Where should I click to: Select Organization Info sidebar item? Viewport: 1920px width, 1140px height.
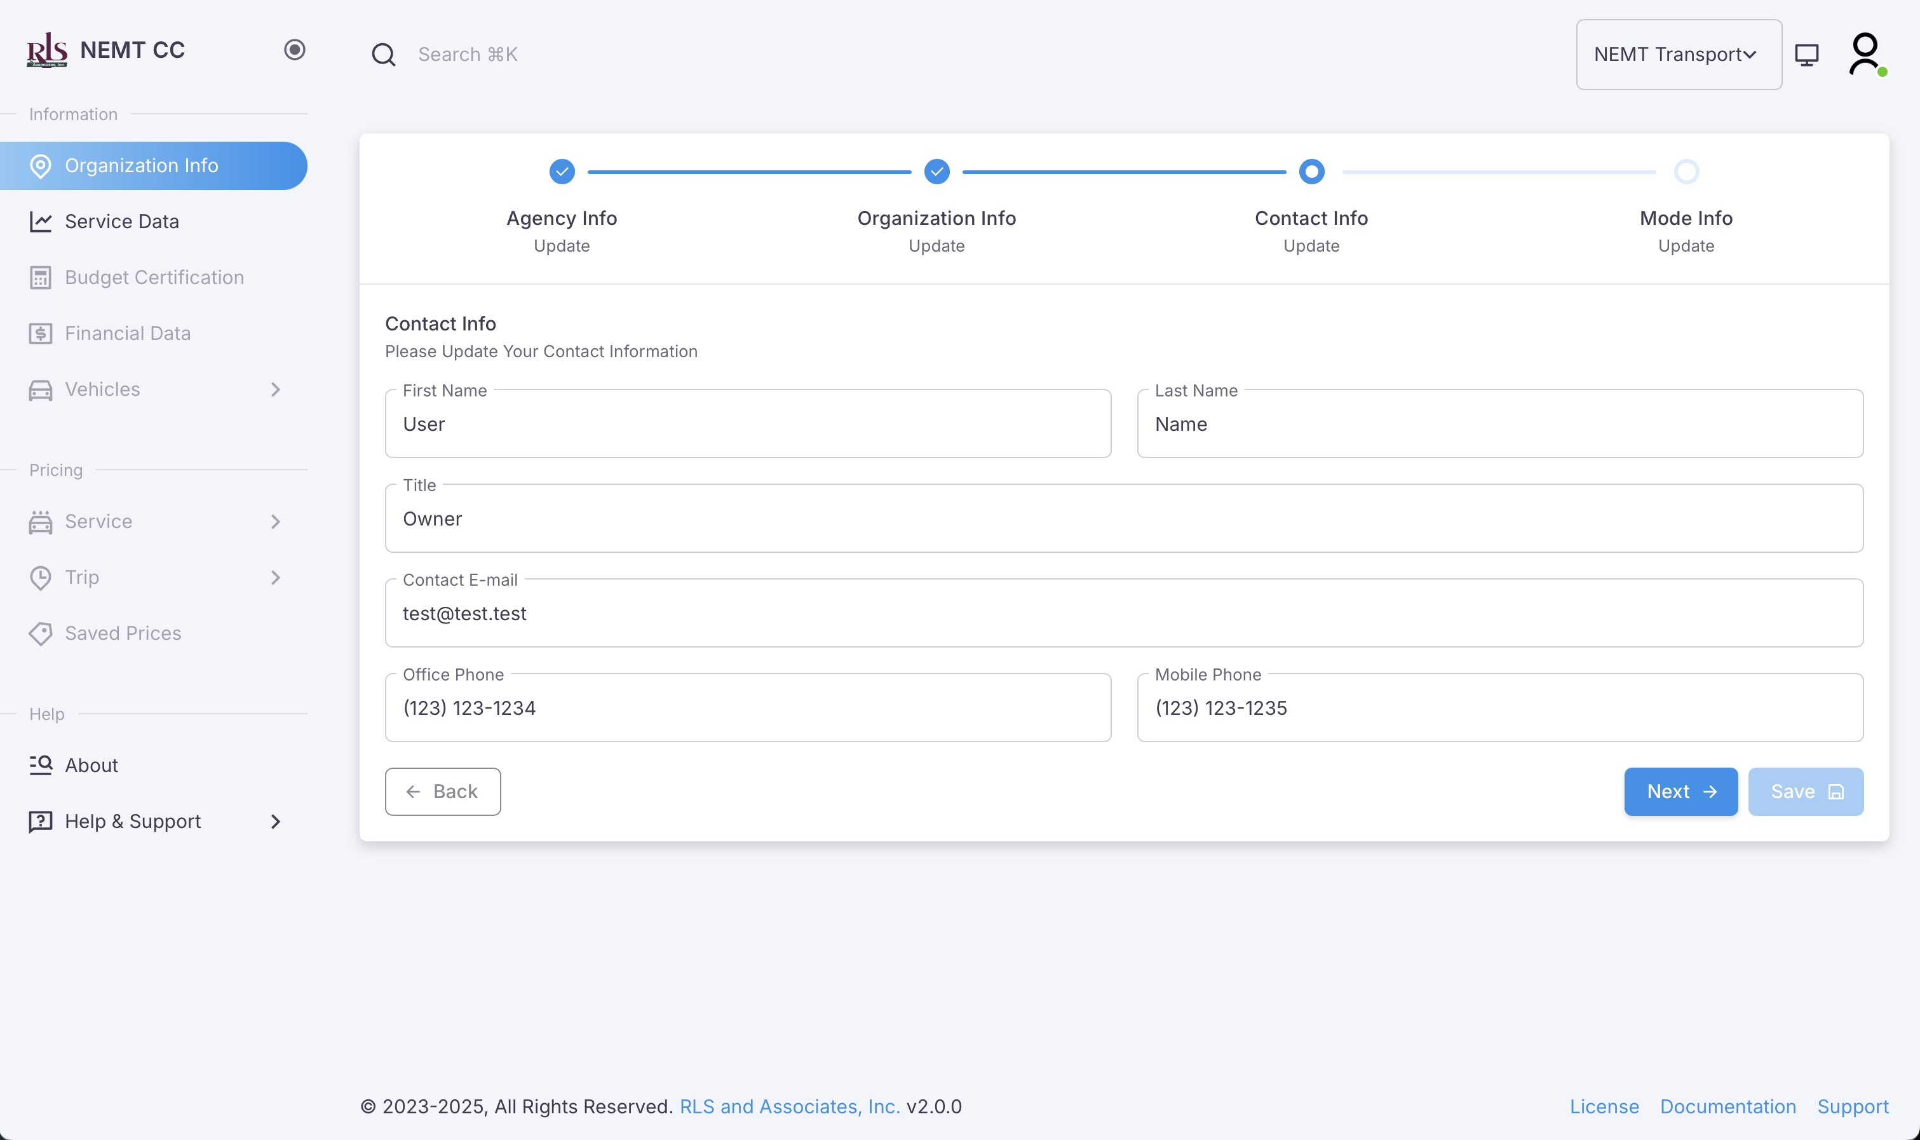[x=141, y=166]
